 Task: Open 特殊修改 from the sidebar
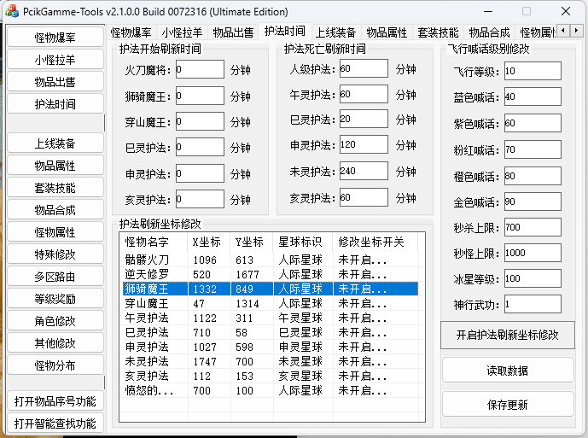tap(55, 254)
